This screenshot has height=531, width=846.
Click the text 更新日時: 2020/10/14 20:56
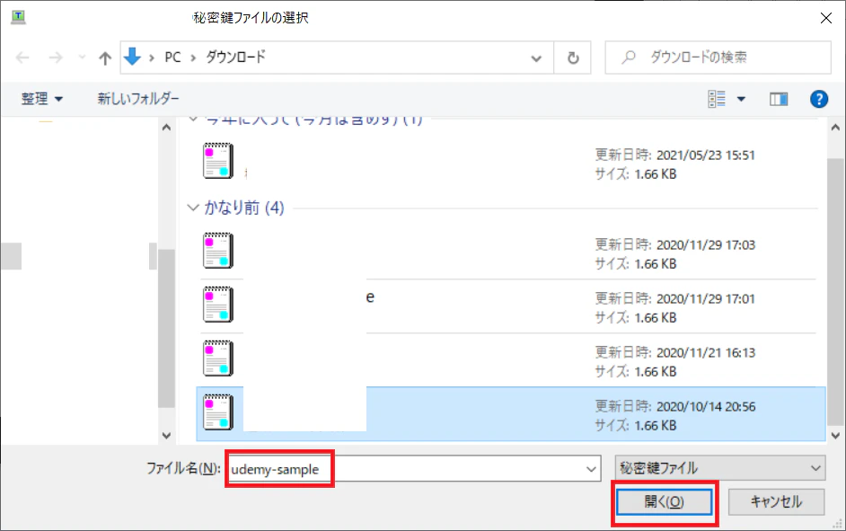click(x=675, y=407)
